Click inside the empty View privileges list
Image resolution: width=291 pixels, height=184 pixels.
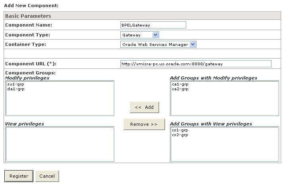(x=60, y=144)
